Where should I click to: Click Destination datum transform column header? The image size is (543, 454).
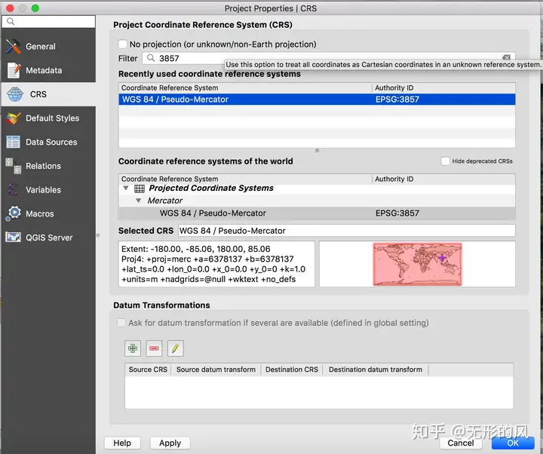pyautogui.click(x=376, y=370)
